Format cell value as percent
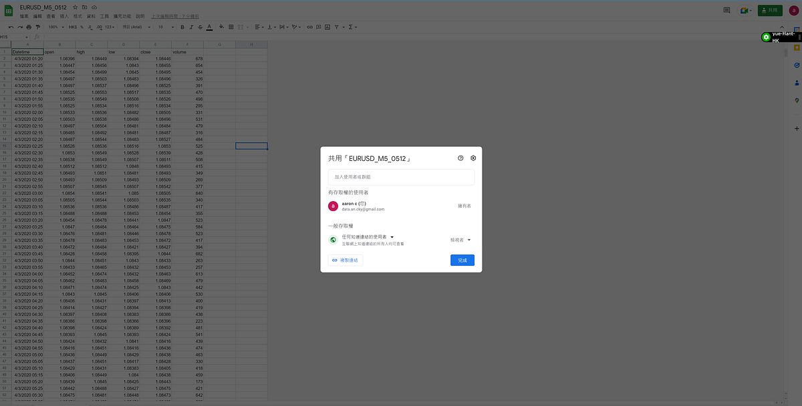This screenshot has height=406, width=802. click(82, 27)
